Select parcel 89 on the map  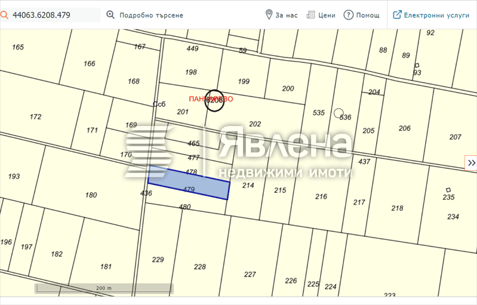[x=405, y=55]
